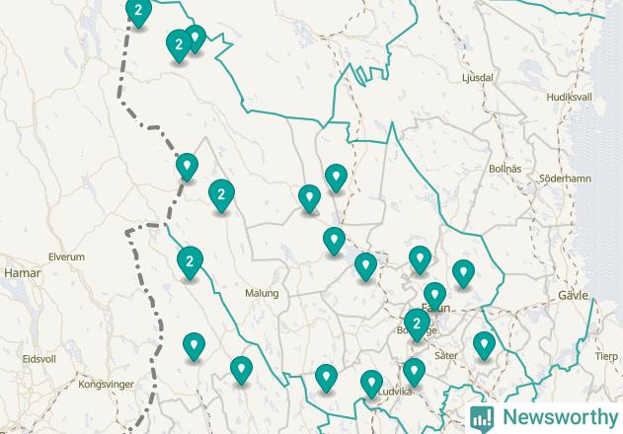Click the pin east of Säter
The width and height of the screenshot is (623, 434).
(484, 344)
